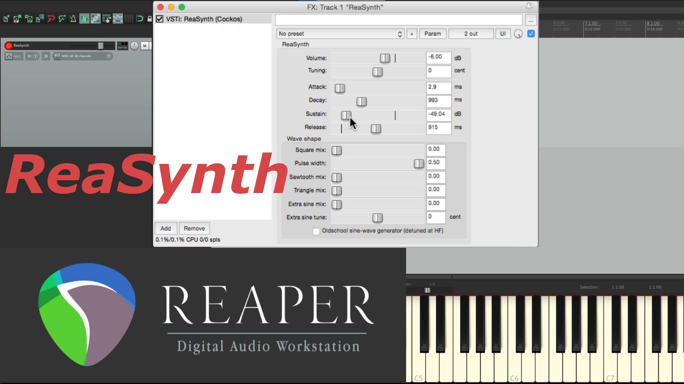The width and height of the screenshot is (684, 384).
Task: Toggle move envelope points with items icon
Action: pos(118,18)
